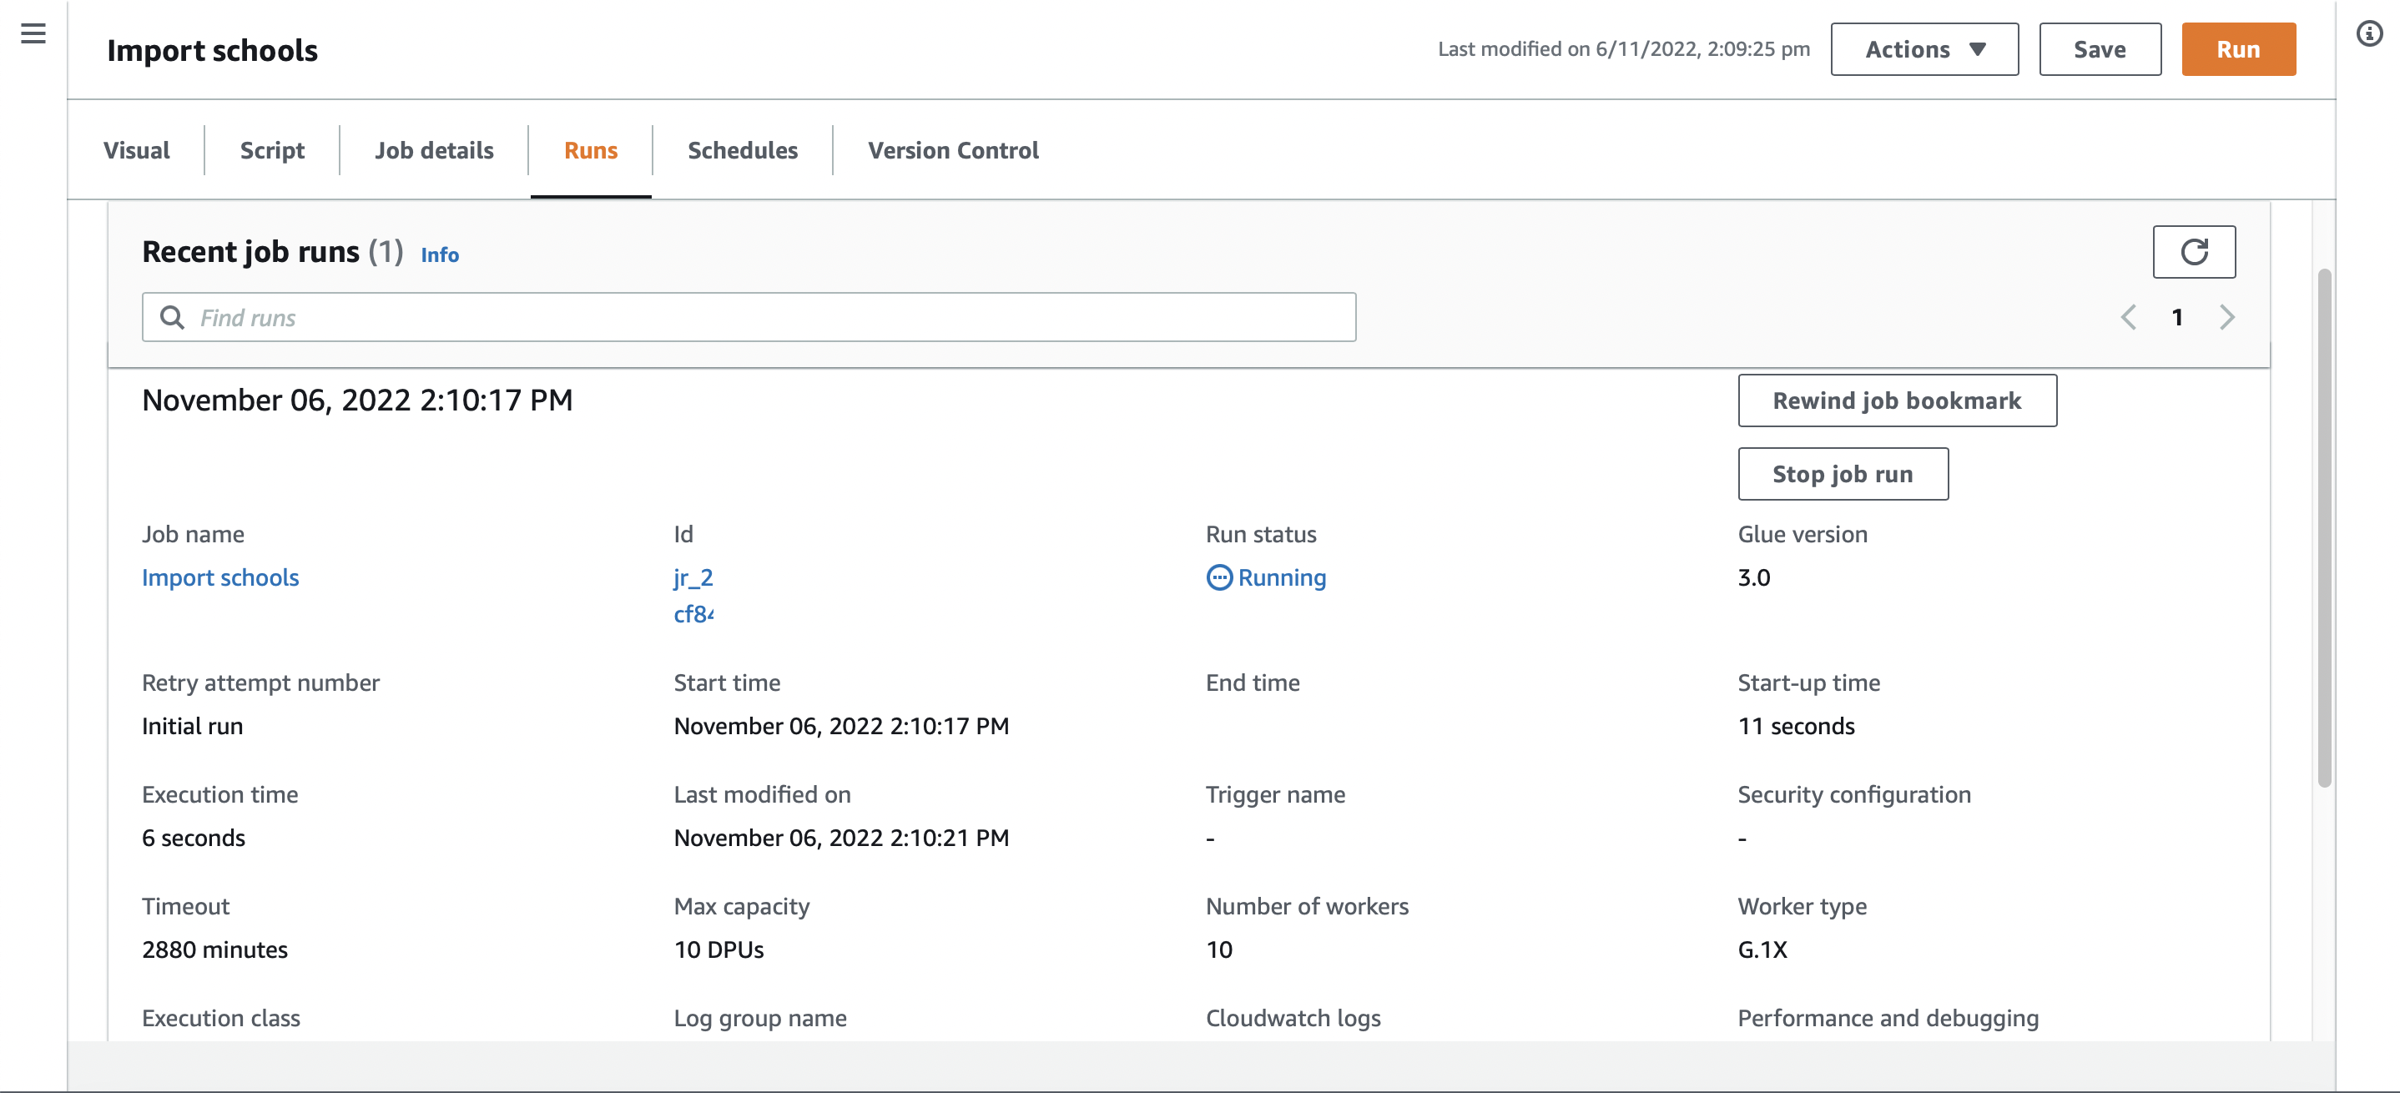2400x1093 pixels.
Task: Select page number 1 in pagination
Action: (x=2176, y=318)
